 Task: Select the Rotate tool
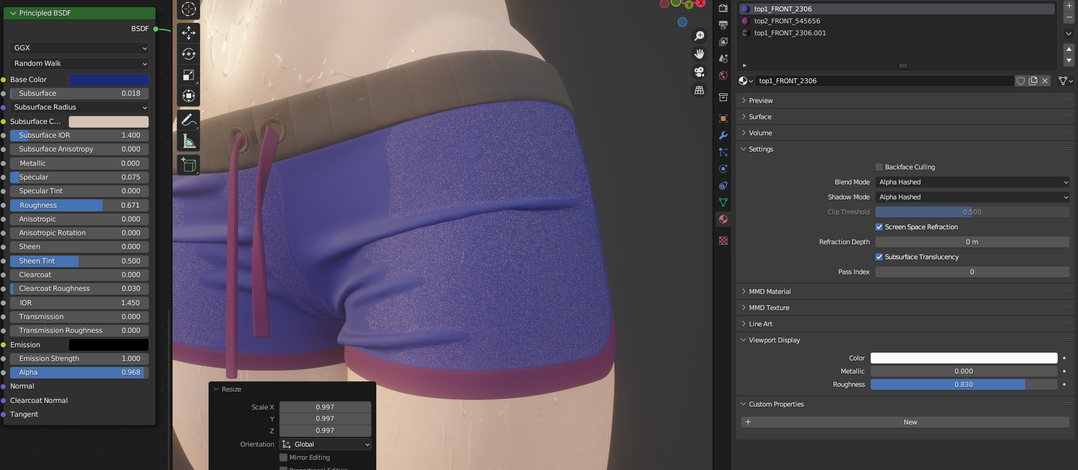[x=189, y=54]
